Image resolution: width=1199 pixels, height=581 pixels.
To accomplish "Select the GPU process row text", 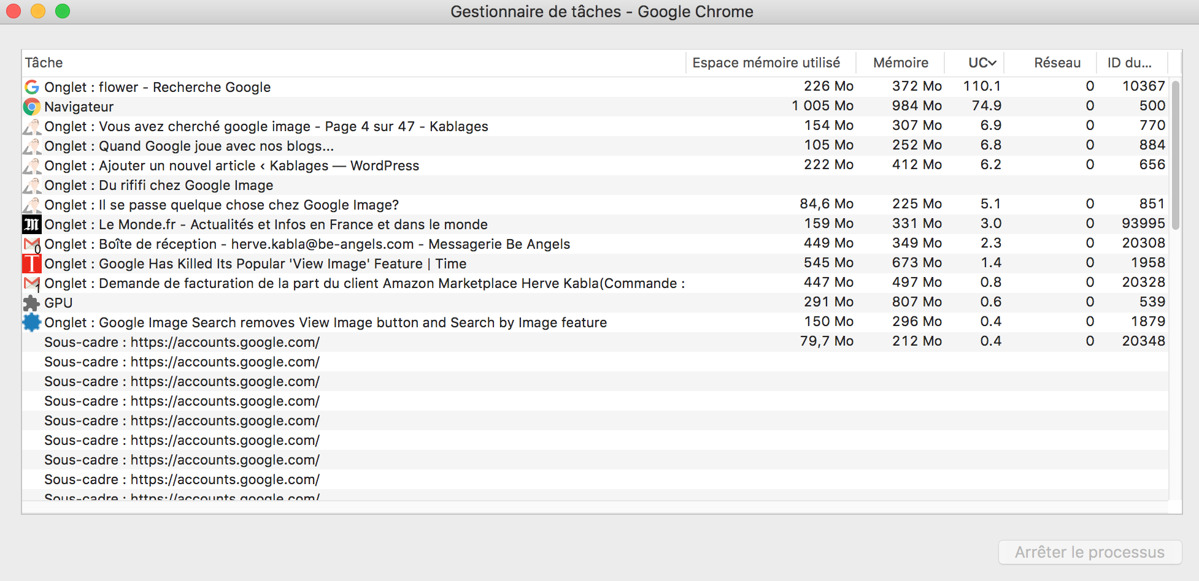I will 58,303.
